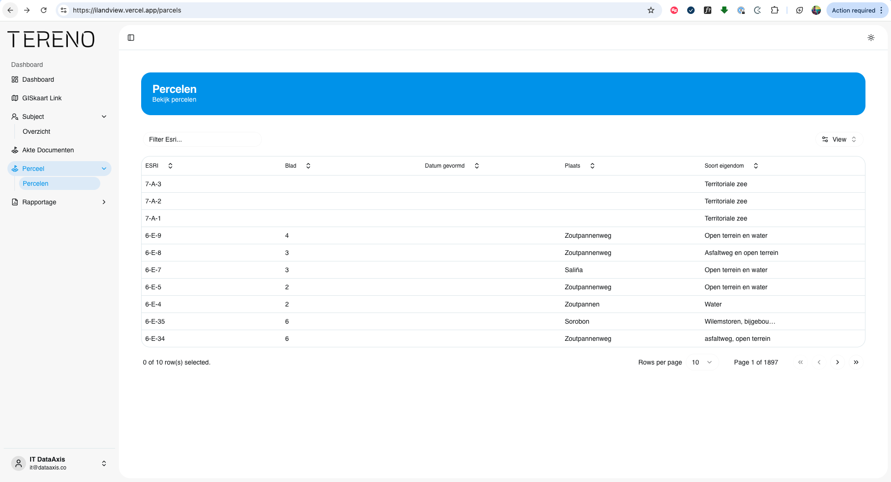The height and width of the screenshot is (482, 891).
Task: Switch theme with the sun icon
Action: 871,38
